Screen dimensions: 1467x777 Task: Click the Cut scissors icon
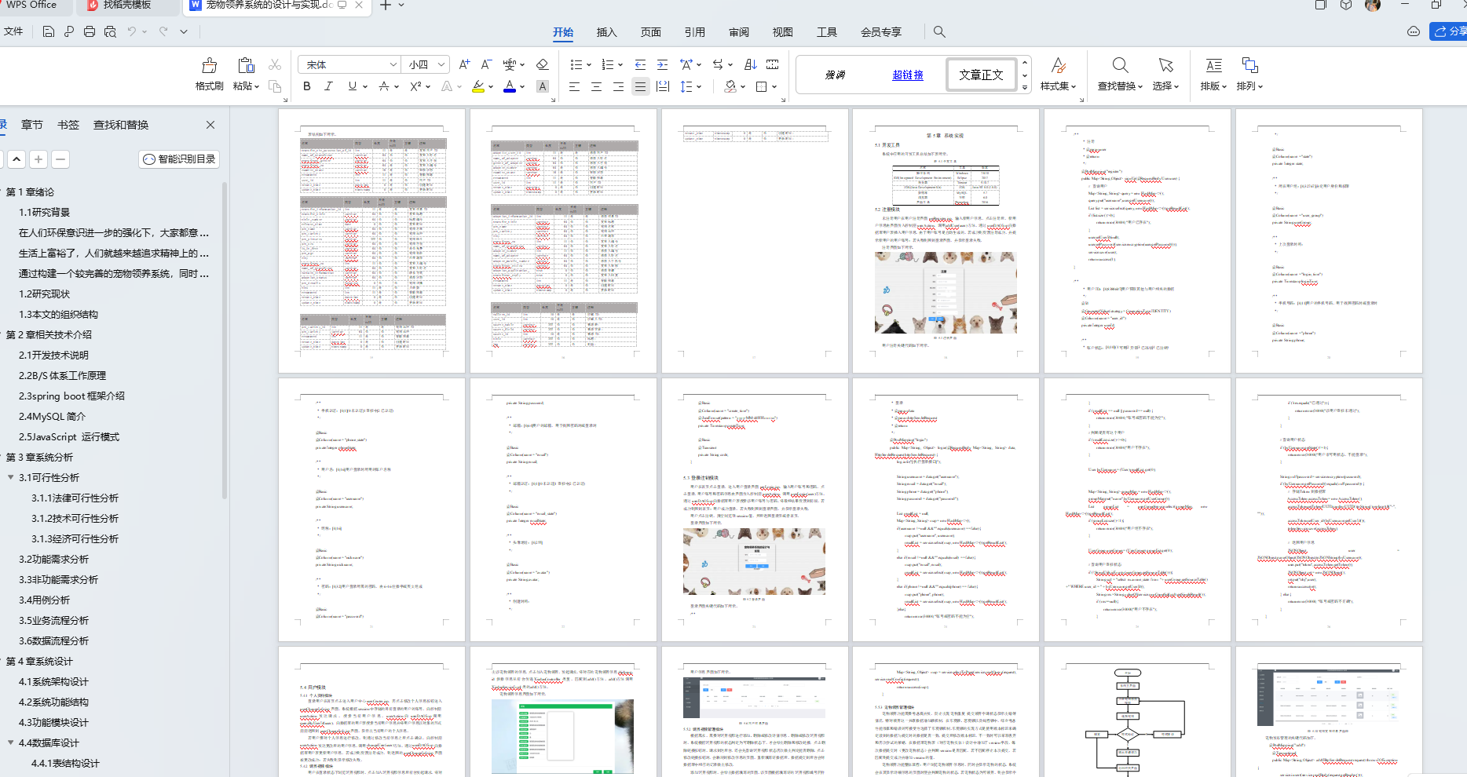point(275,64)
